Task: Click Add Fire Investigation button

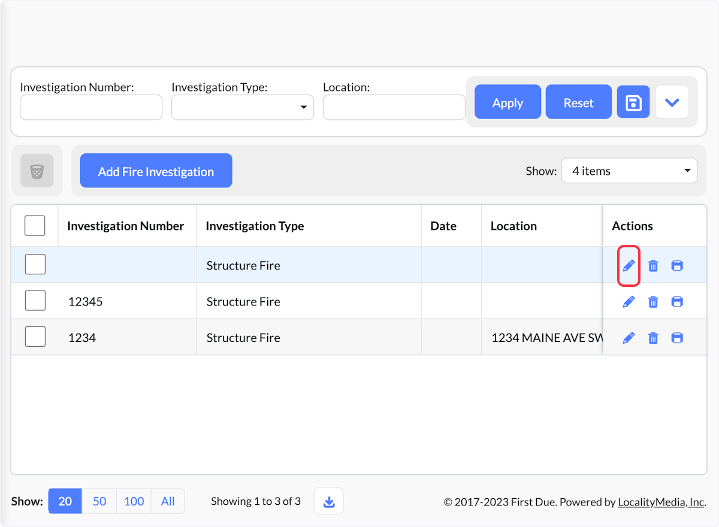Action: pos(156,171)
